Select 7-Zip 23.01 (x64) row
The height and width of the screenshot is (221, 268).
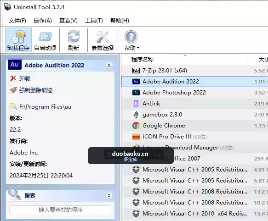[x=194, y=71]
